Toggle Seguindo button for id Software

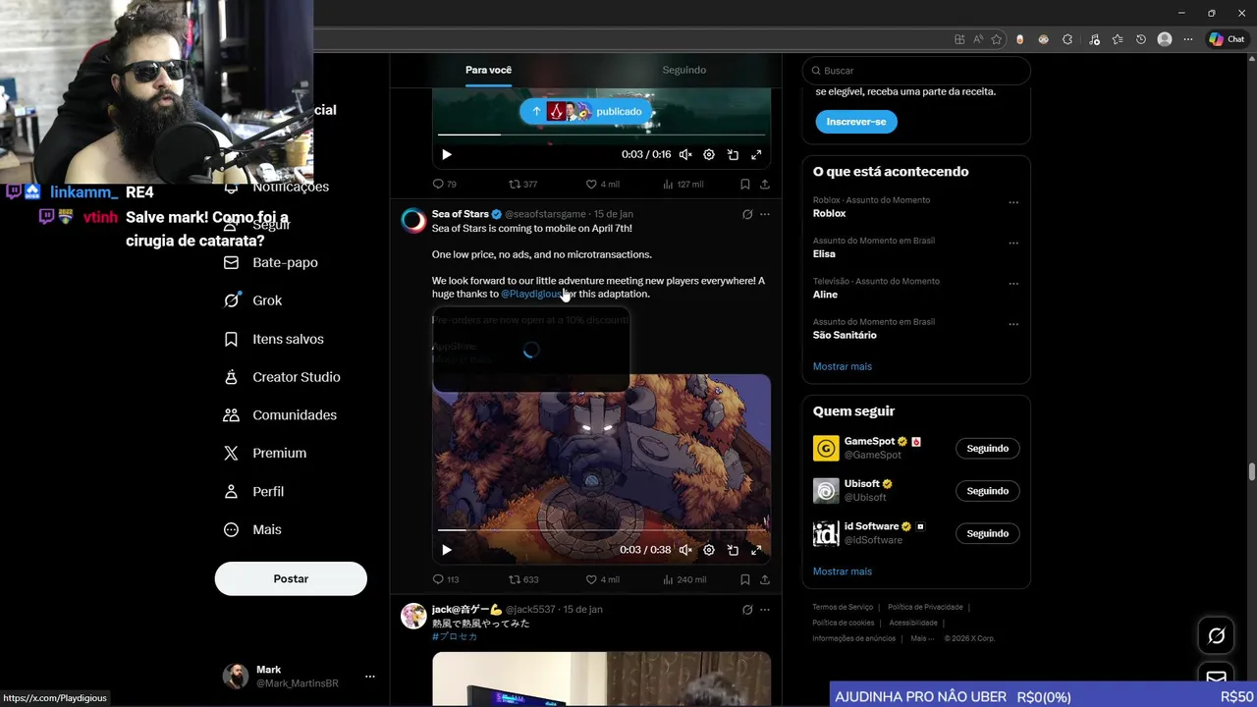point(988,533)
